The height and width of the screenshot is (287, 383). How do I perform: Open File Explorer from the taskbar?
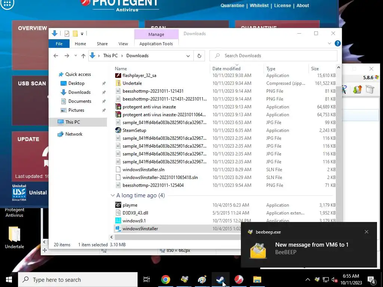tap(257, 280)
